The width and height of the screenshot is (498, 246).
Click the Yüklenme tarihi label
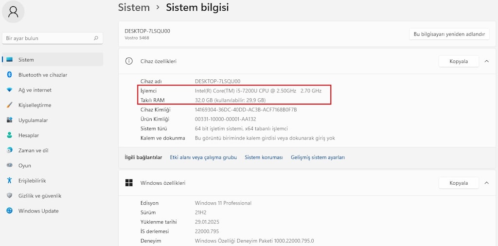[x=159, y=222]
